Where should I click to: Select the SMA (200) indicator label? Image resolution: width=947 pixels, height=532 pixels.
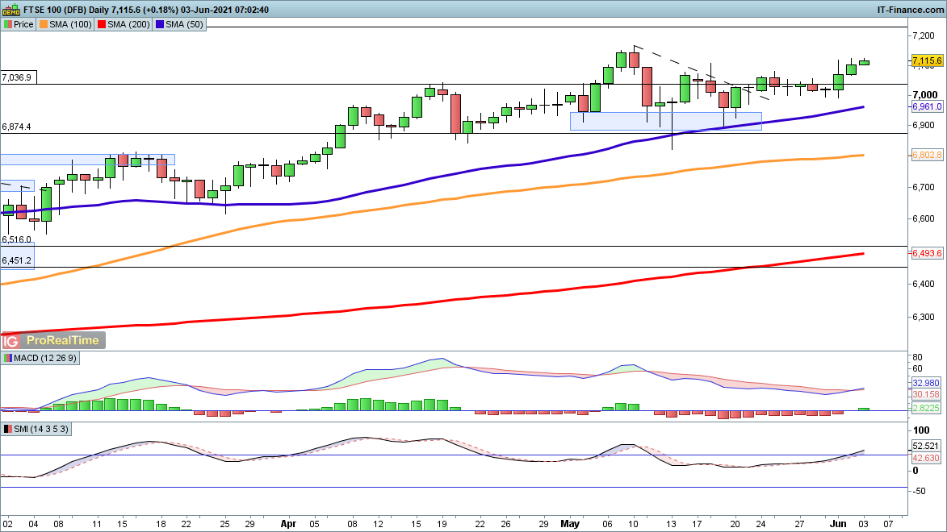(128, 24)
